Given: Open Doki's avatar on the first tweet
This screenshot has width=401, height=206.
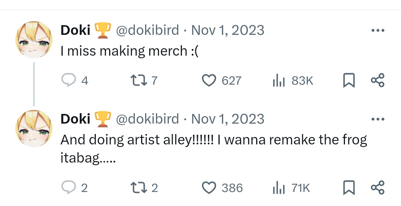Looking at the screenshot, I should [x=34, y=40].
